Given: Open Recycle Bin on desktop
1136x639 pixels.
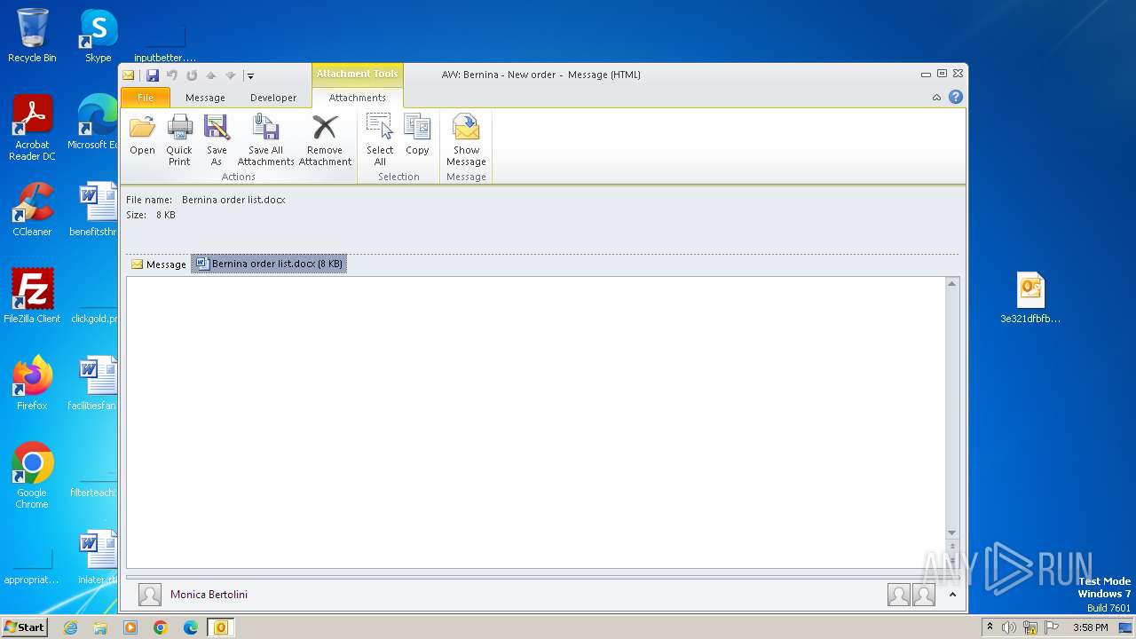Looking at the screenshot, I should pos(32,35).
